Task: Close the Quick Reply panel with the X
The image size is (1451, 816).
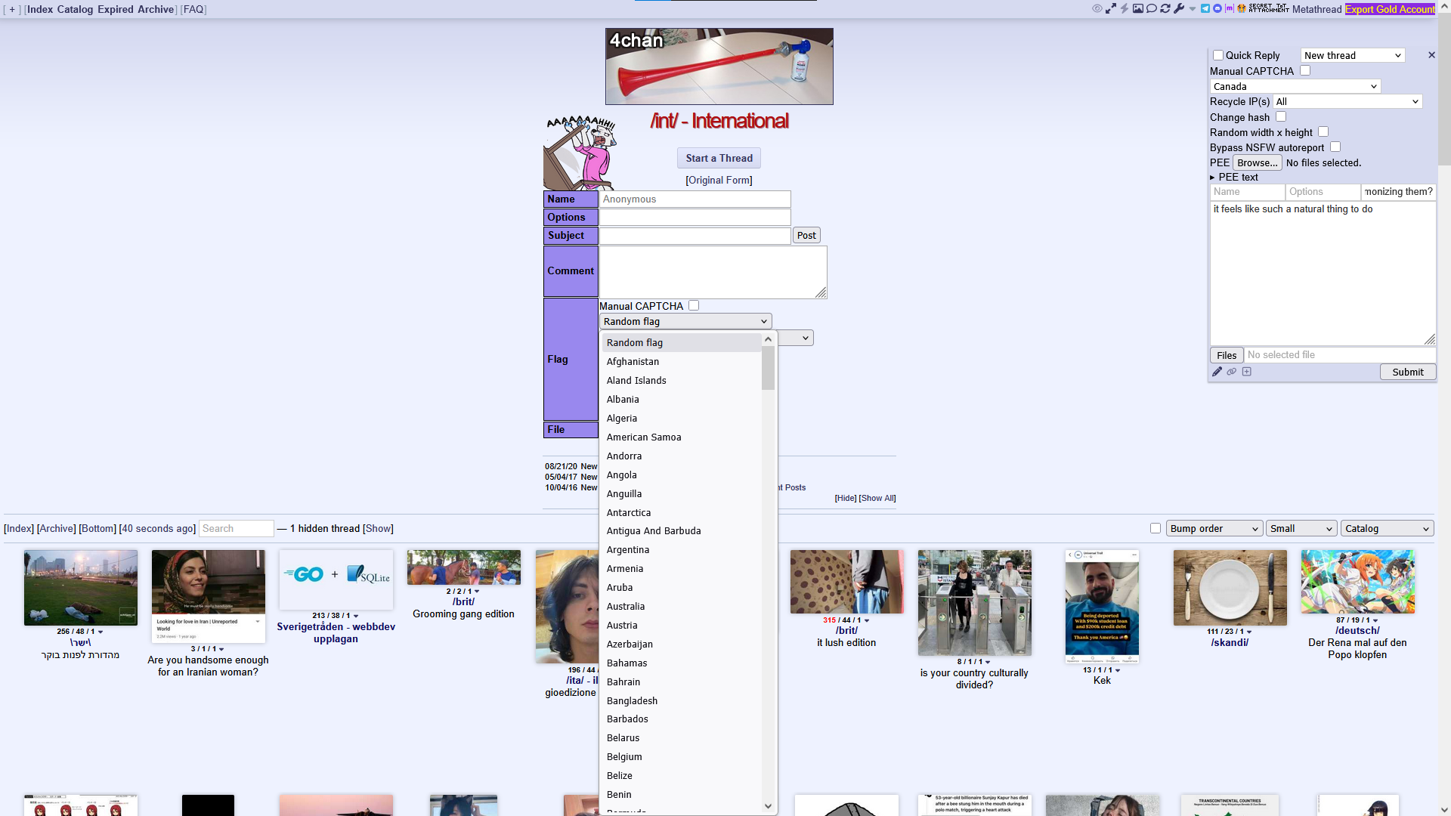Action: tap(1431, 55)
